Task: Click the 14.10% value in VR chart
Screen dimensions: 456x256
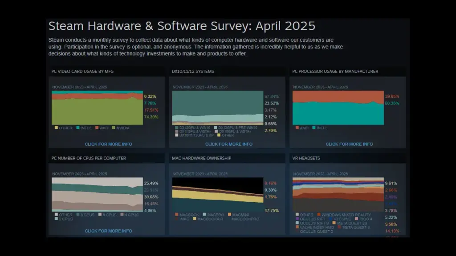Action: pos(392,231)
